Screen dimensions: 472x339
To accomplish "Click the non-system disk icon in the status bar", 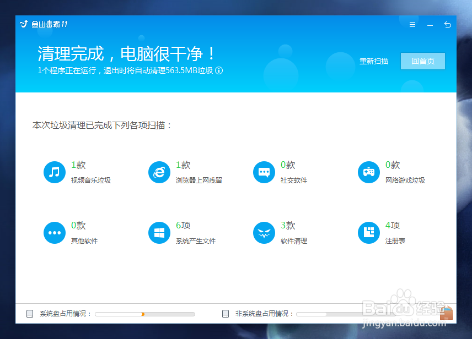I will [226, 314].
